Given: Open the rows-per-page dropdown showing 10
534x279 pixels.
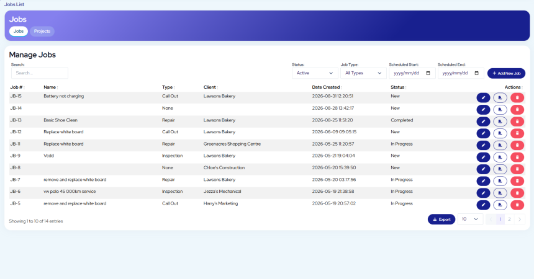Looking at the screenshot, I should (470, 219).
